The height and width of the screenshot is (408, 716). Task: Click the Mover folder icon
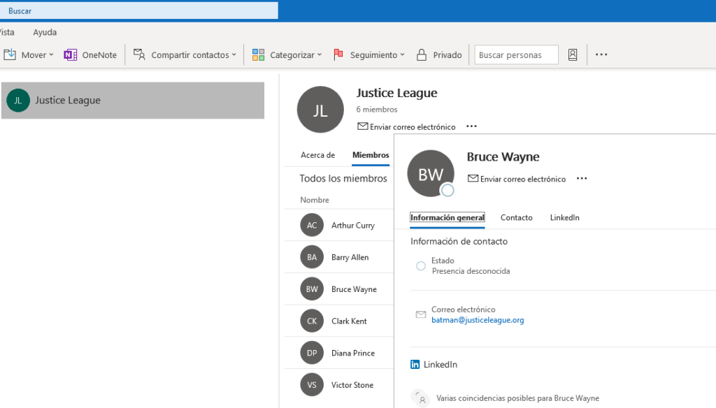click(10, 54)
